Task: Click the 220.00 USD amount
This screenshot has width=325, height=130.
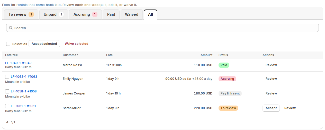Action: tap(203, 108)
